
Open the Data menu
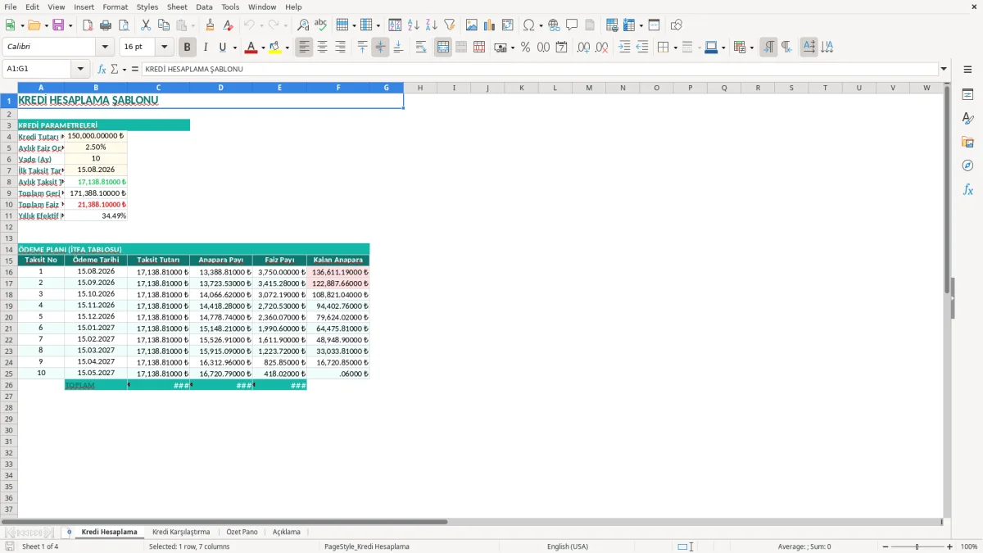[204, 7]
